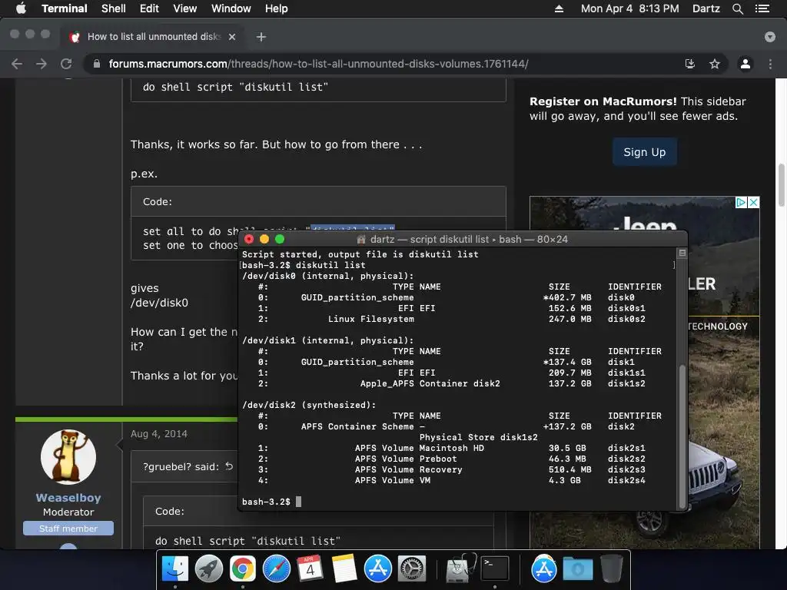Click the '?gruebel? said:' quote link

(x=181, y=466)
